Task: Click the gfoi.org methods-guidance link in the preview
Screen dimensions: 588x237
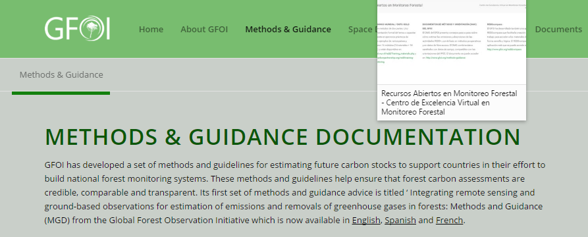Action: point(446,58)
